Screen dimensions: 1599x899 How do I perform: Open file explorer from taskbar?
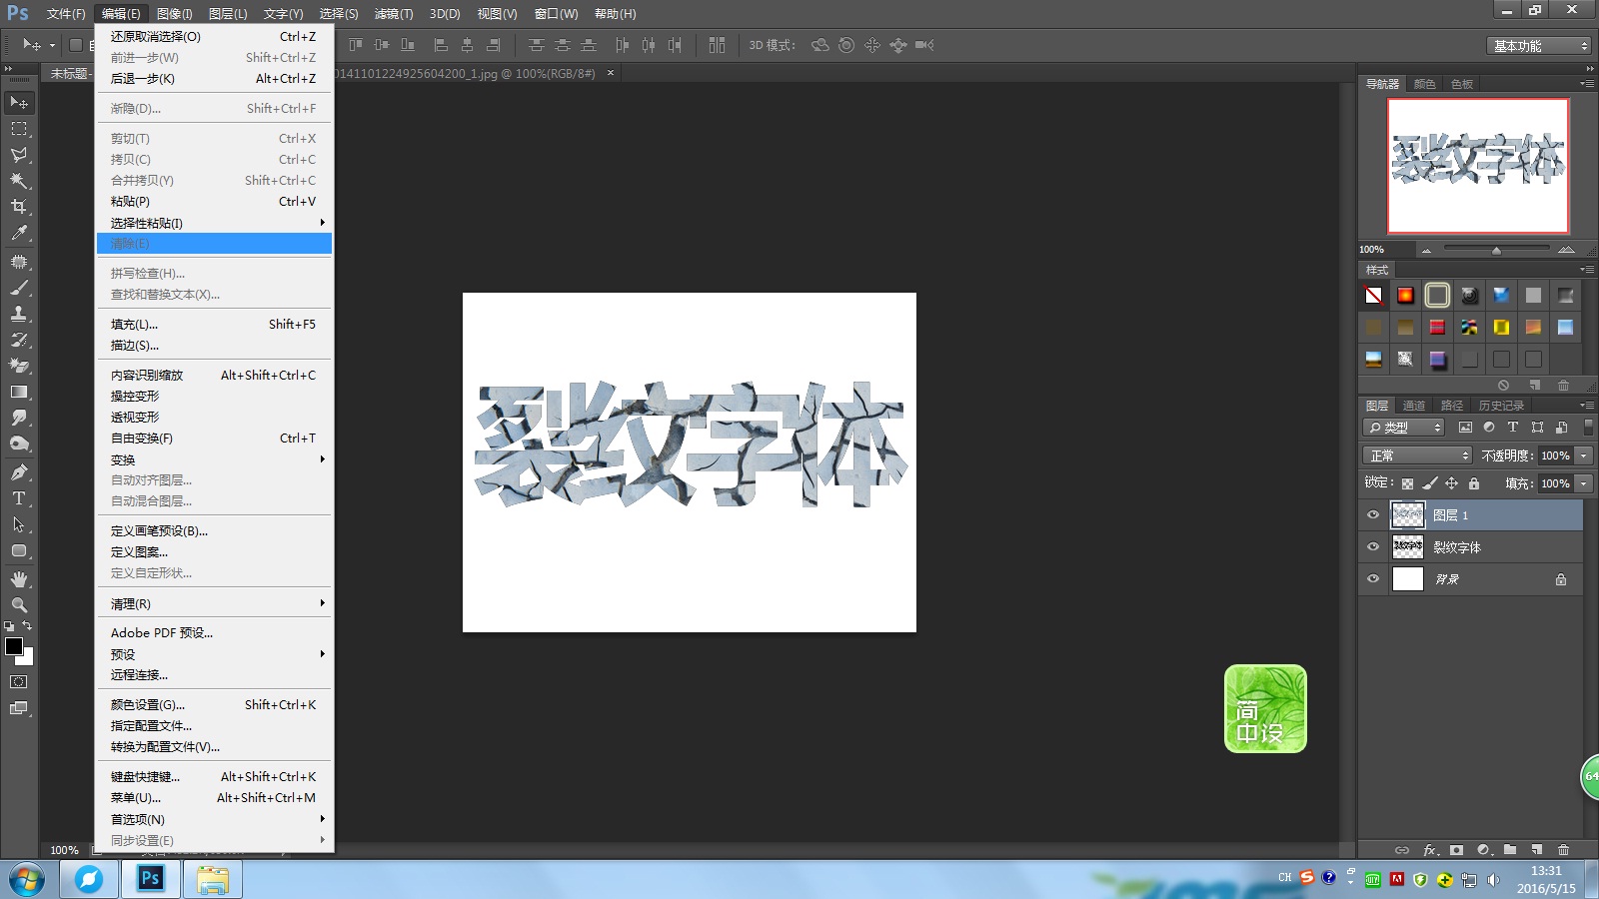(x=212, y=880)
